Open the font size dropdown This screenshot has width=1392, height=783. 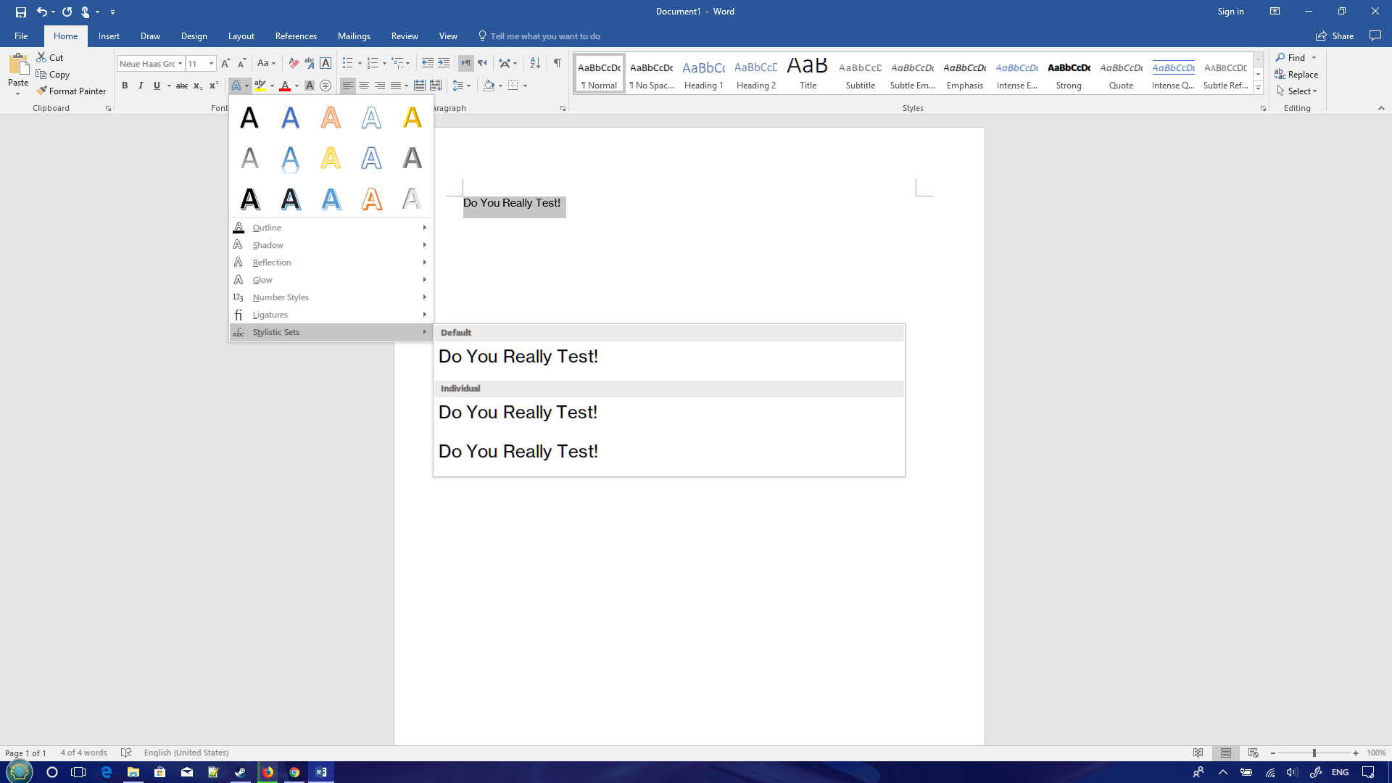210,63
